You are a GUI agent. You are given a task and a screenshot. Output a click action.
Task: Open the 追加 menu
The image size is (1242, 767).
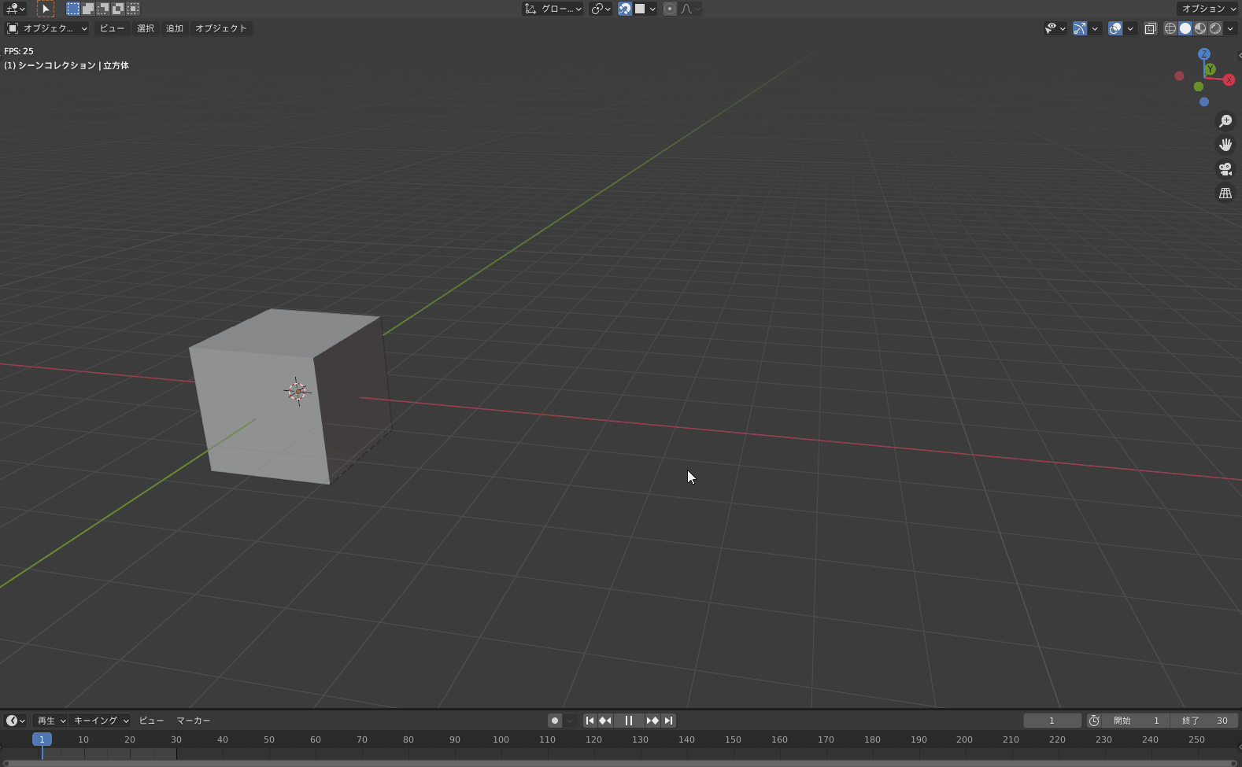tap(174, 28)
